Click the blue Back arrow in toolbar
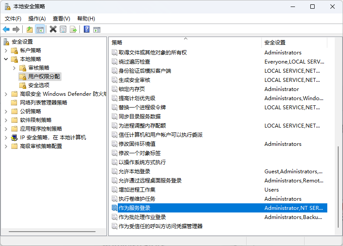Viewport: 343px width, 246px height. (6, 30)
